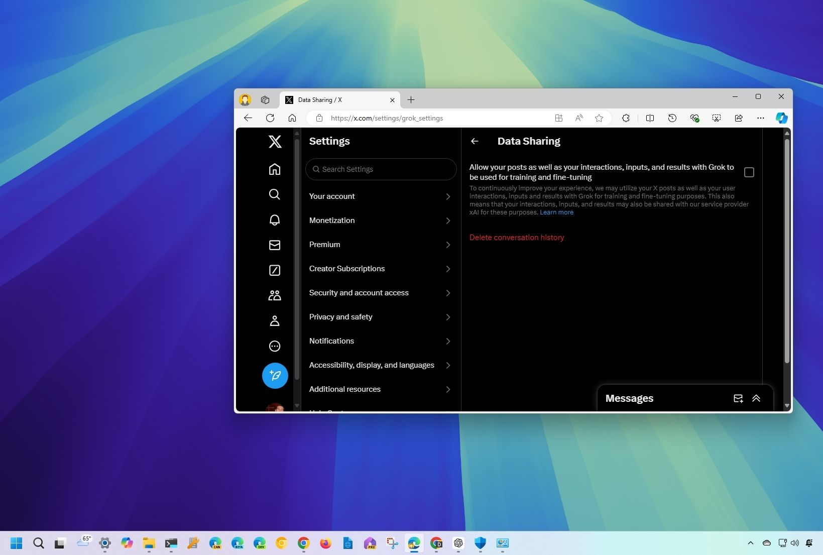This screenshot has width=823, height=555.
Task: Open the Home feed via house icon
Action: [x=275, y=169]
